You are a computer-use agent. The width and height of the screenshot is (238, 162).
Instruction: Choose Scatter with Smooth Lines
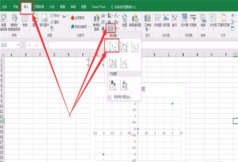click(x=135, y=46)
